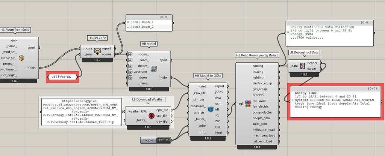Click the _geo input on HB Room from Solid

click(x=13, y=40)
